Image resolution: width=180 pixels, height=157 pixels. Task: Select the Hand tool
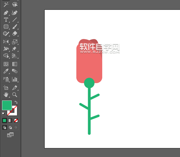tap(6, 95)
